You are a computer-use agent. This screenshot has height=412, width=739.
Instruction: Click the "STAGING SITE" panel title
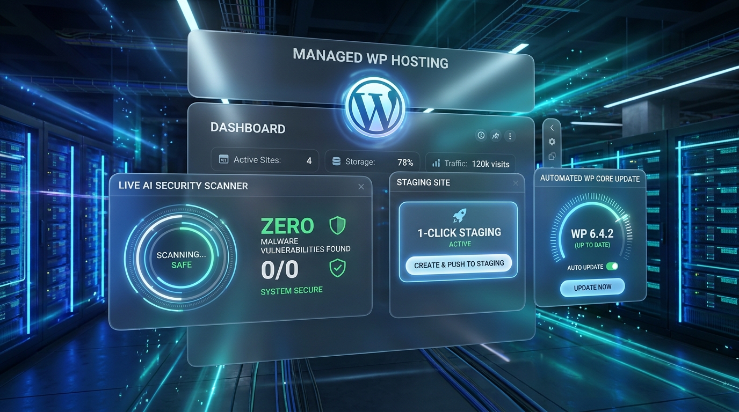click(423, 182)
